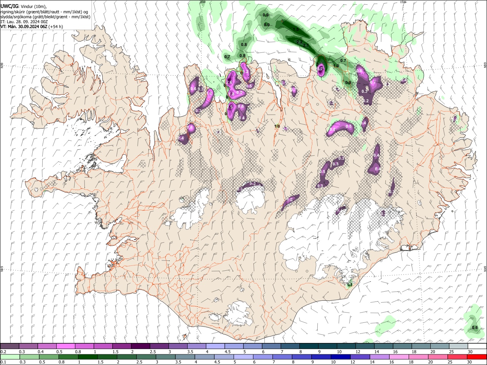This screenshot has width=487, height=365.
Task: Select top legend row pink swatch starting at 0.5
Action: coord(66,346)
